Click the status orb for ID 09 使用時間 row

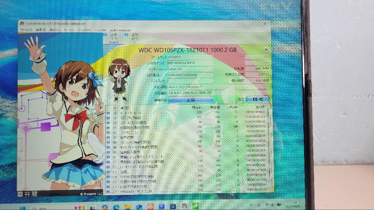click(108, 137)
